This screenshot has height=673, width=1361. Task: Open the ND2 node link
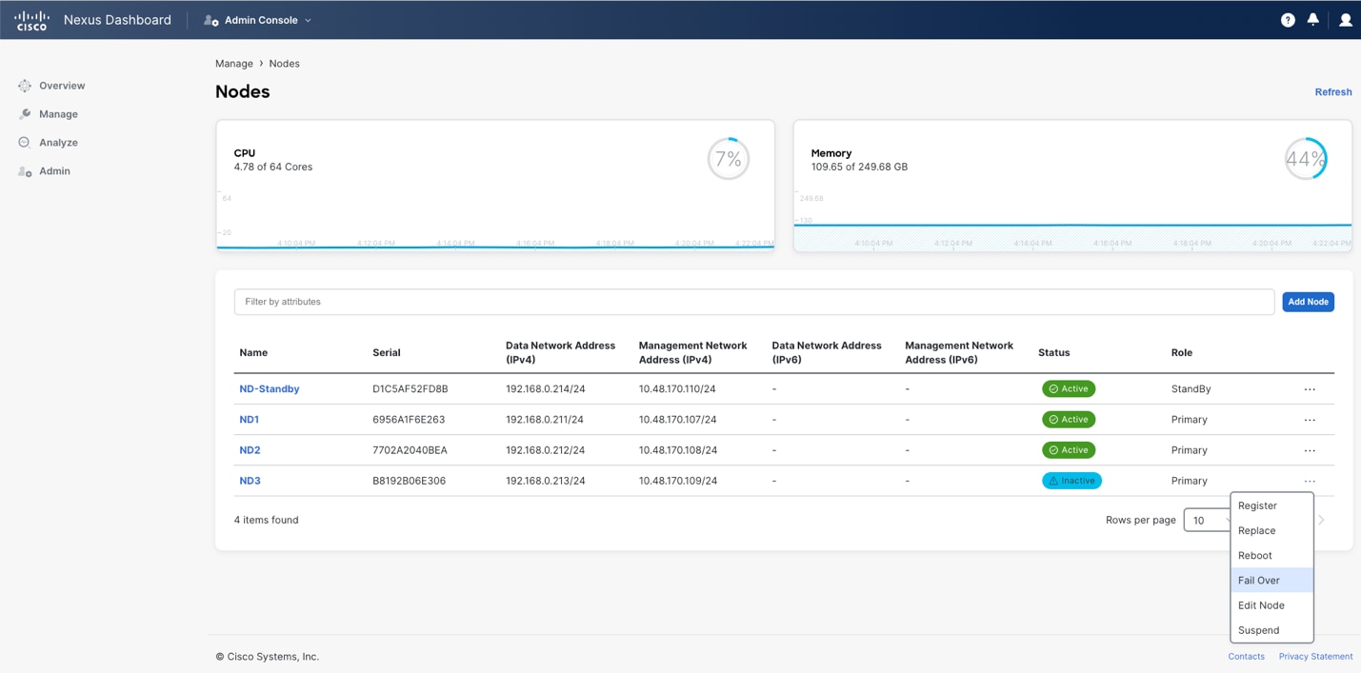pos(250,450)
